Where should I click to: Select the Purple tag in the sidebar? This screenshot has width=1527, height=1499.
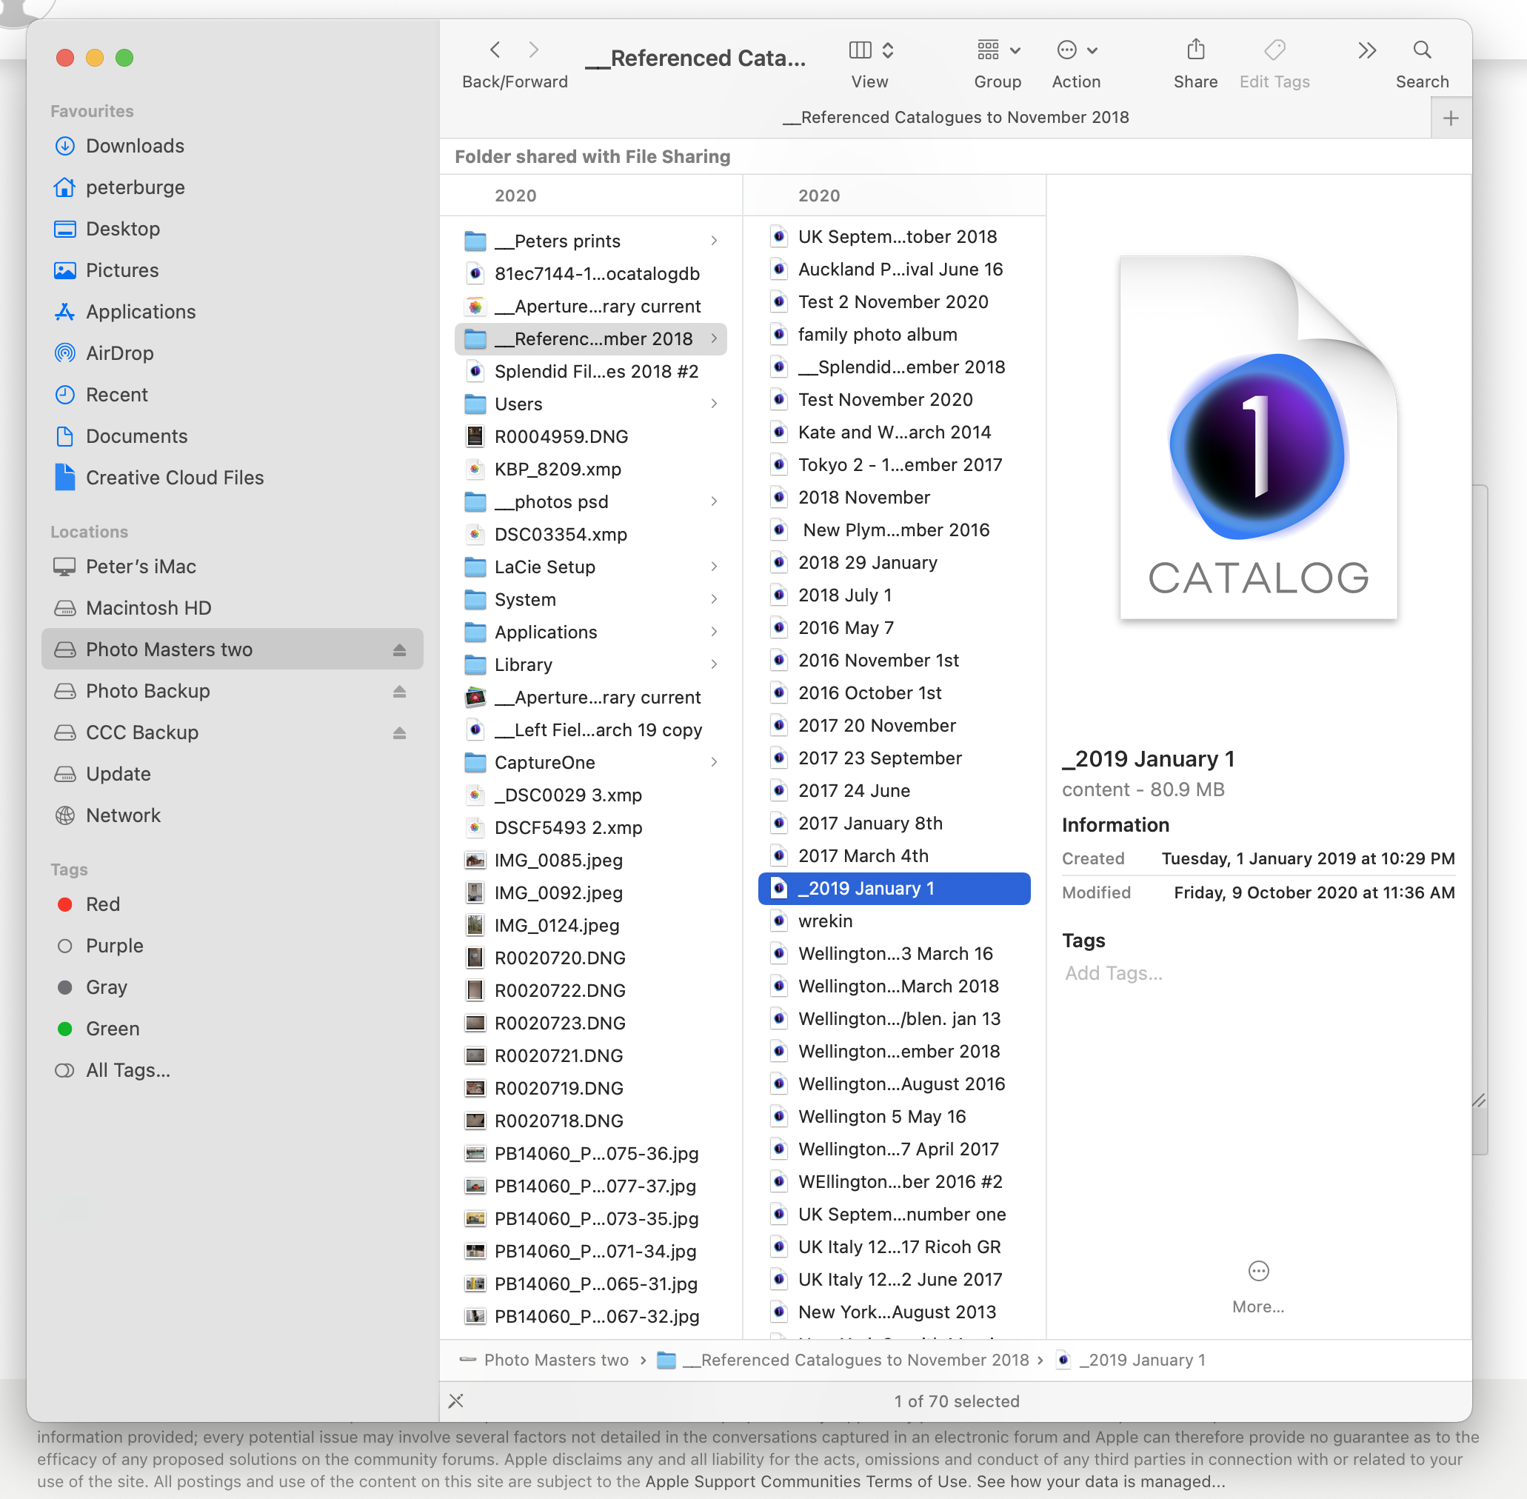point(114,946)
